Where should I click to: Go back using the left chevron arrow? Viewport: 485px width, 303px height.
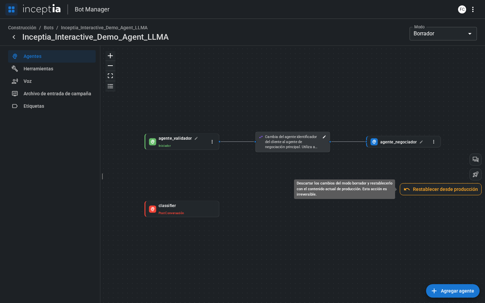[14, 37]
